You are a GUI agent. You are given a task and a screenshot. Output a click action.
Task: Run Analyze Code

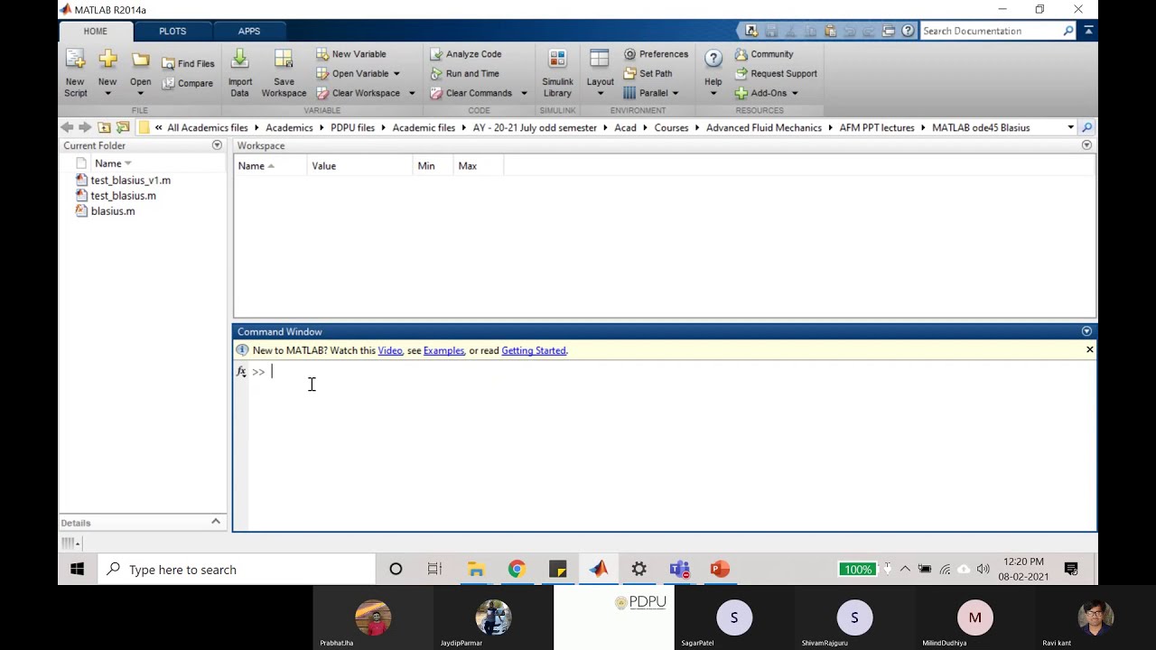[x=466, y=54]
